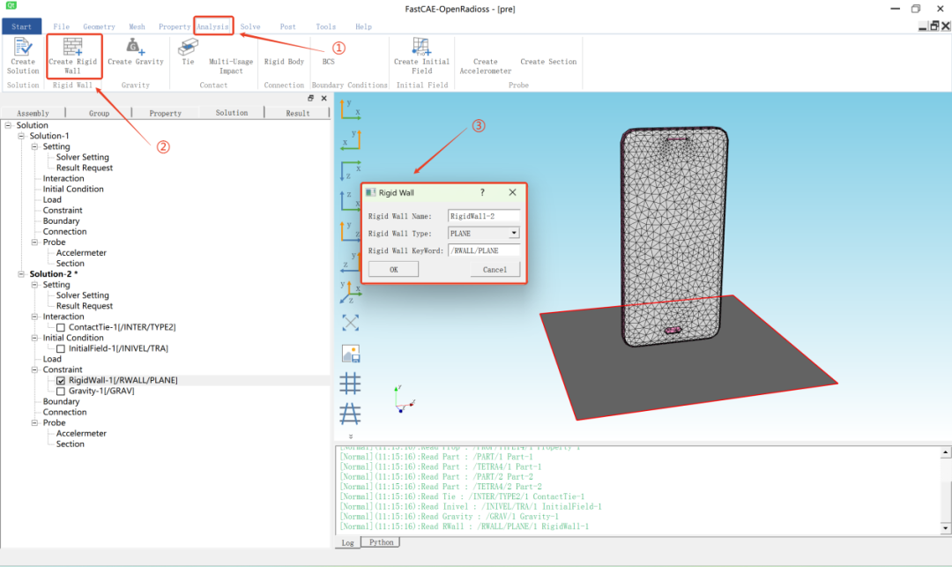Collapse the root Solution tree node
The width and height of the screenshot is (952, 567).
[x=8, y=126]
